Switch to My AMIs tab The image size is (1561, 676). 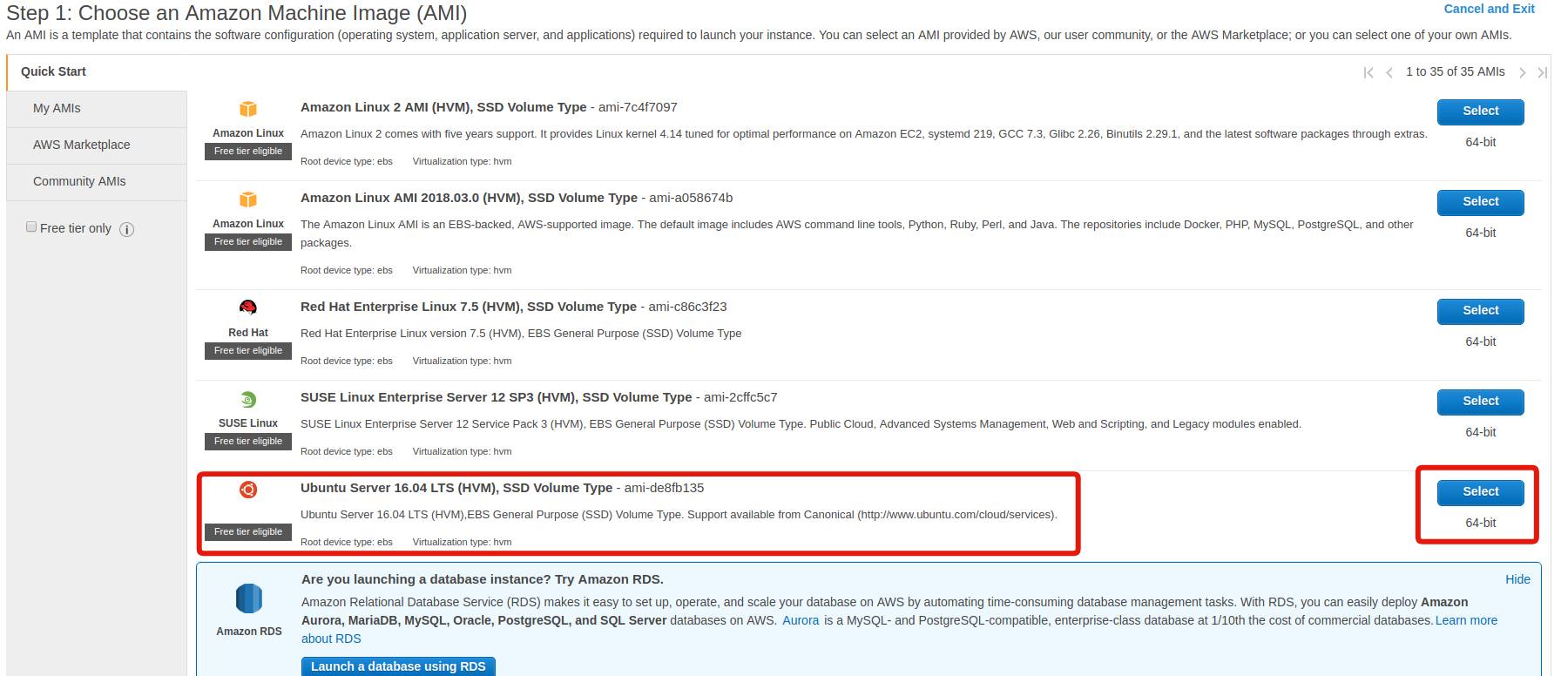[x=97, y=108]
